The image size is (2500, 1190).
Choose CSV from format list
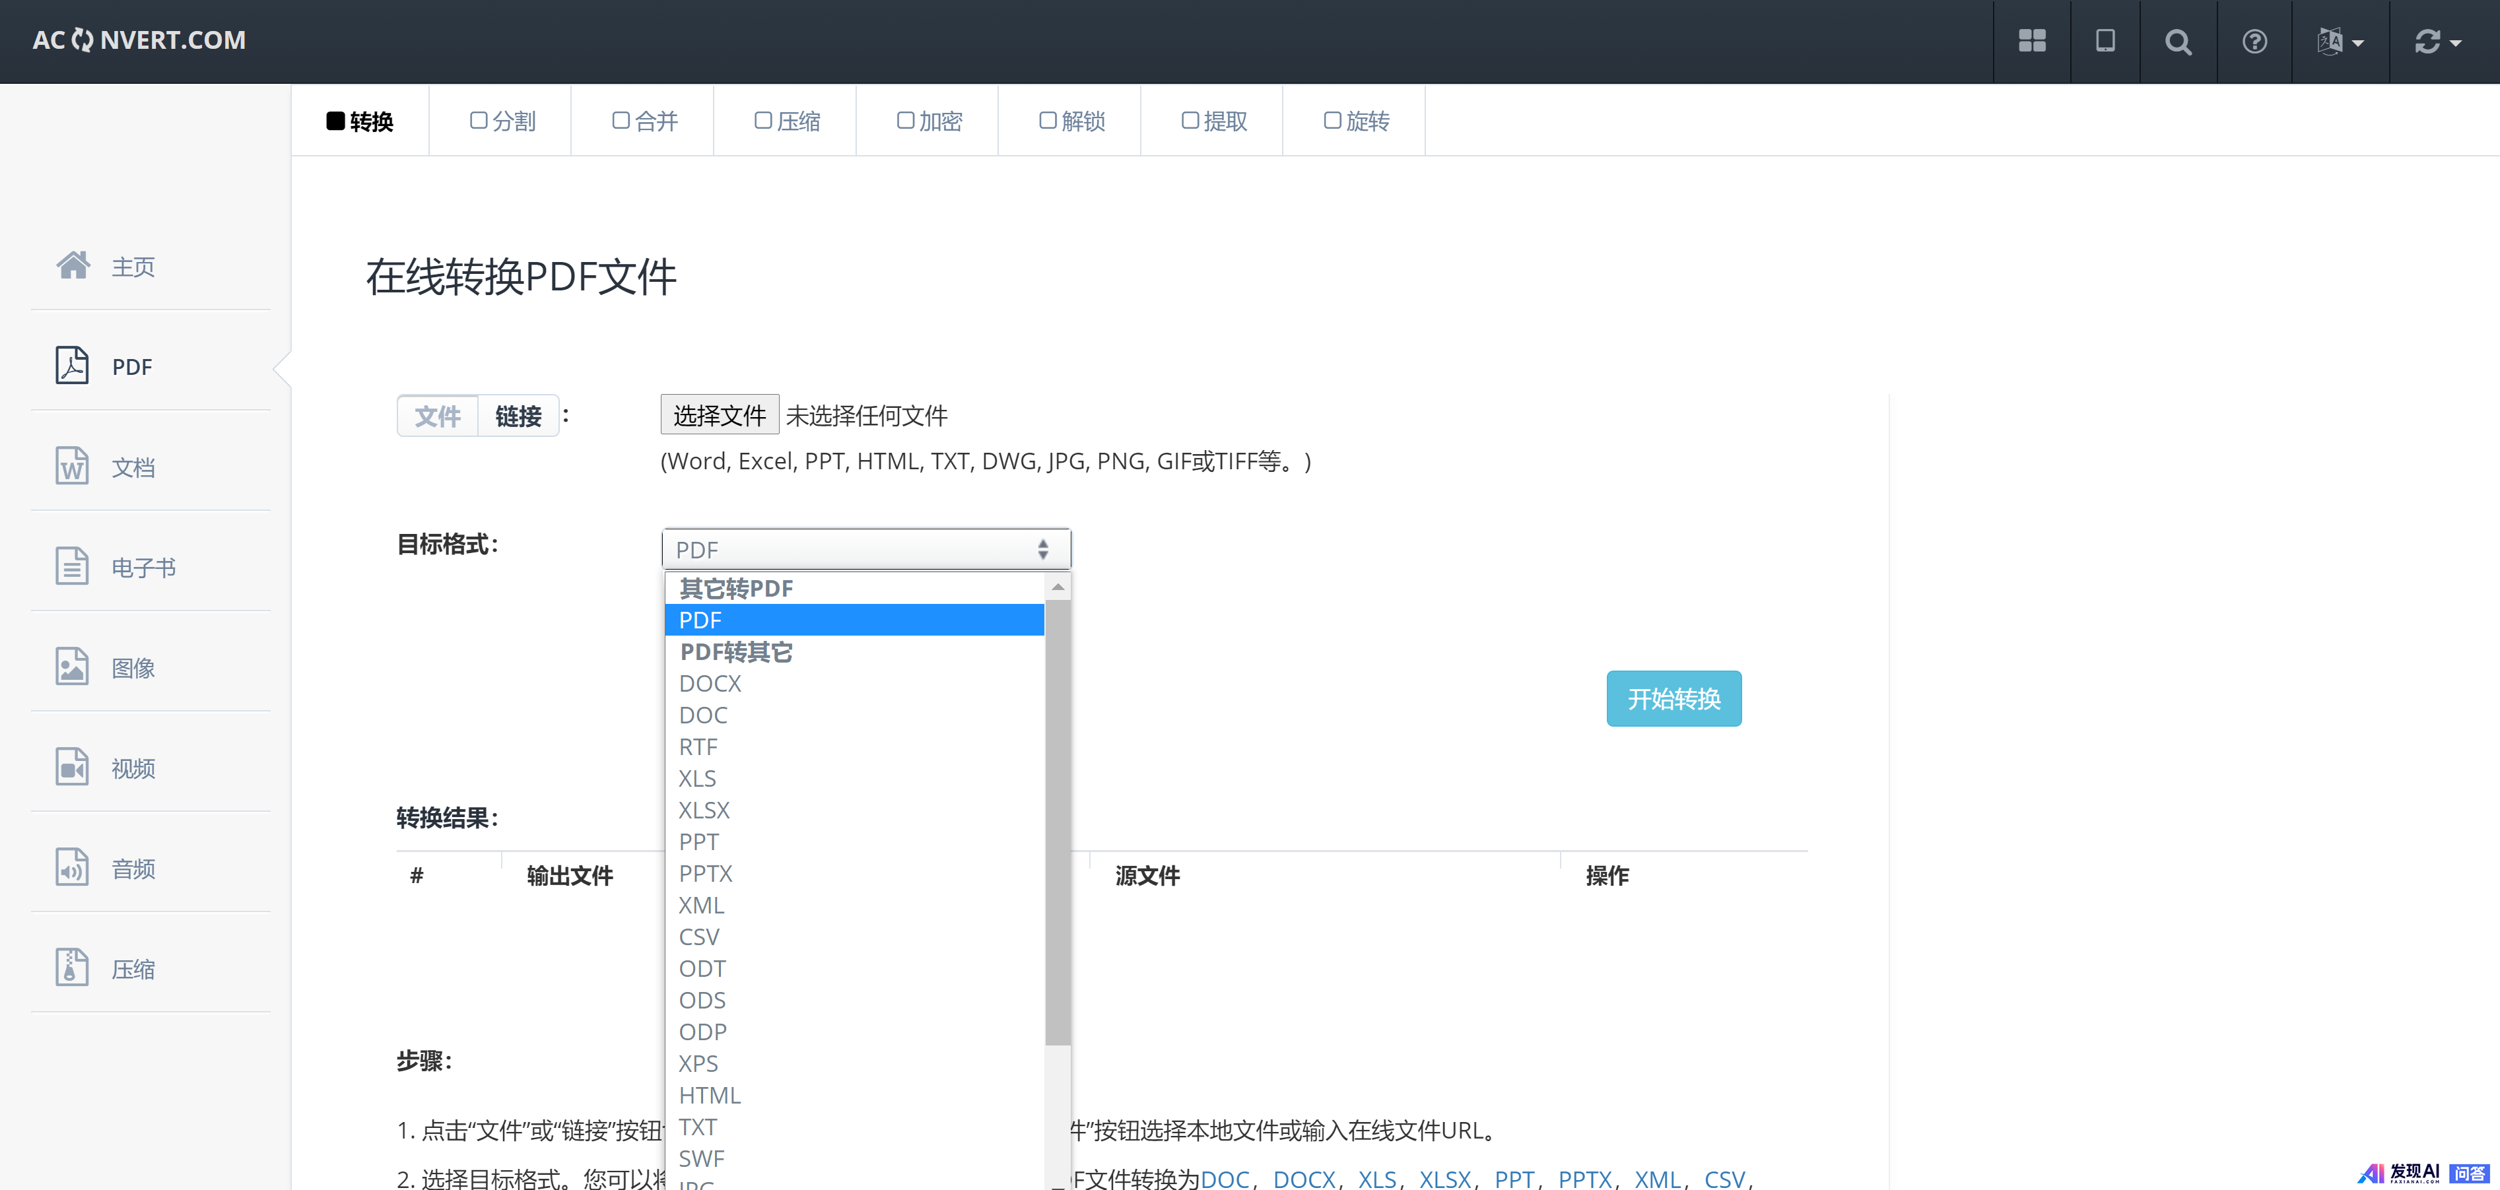click(854, 938)
